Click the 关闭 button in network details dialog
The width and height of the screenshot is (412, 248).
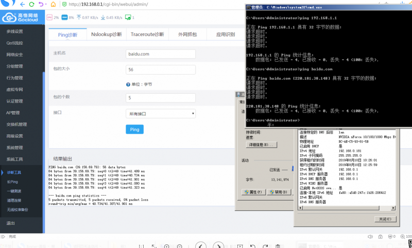click(x=385, y=219)
